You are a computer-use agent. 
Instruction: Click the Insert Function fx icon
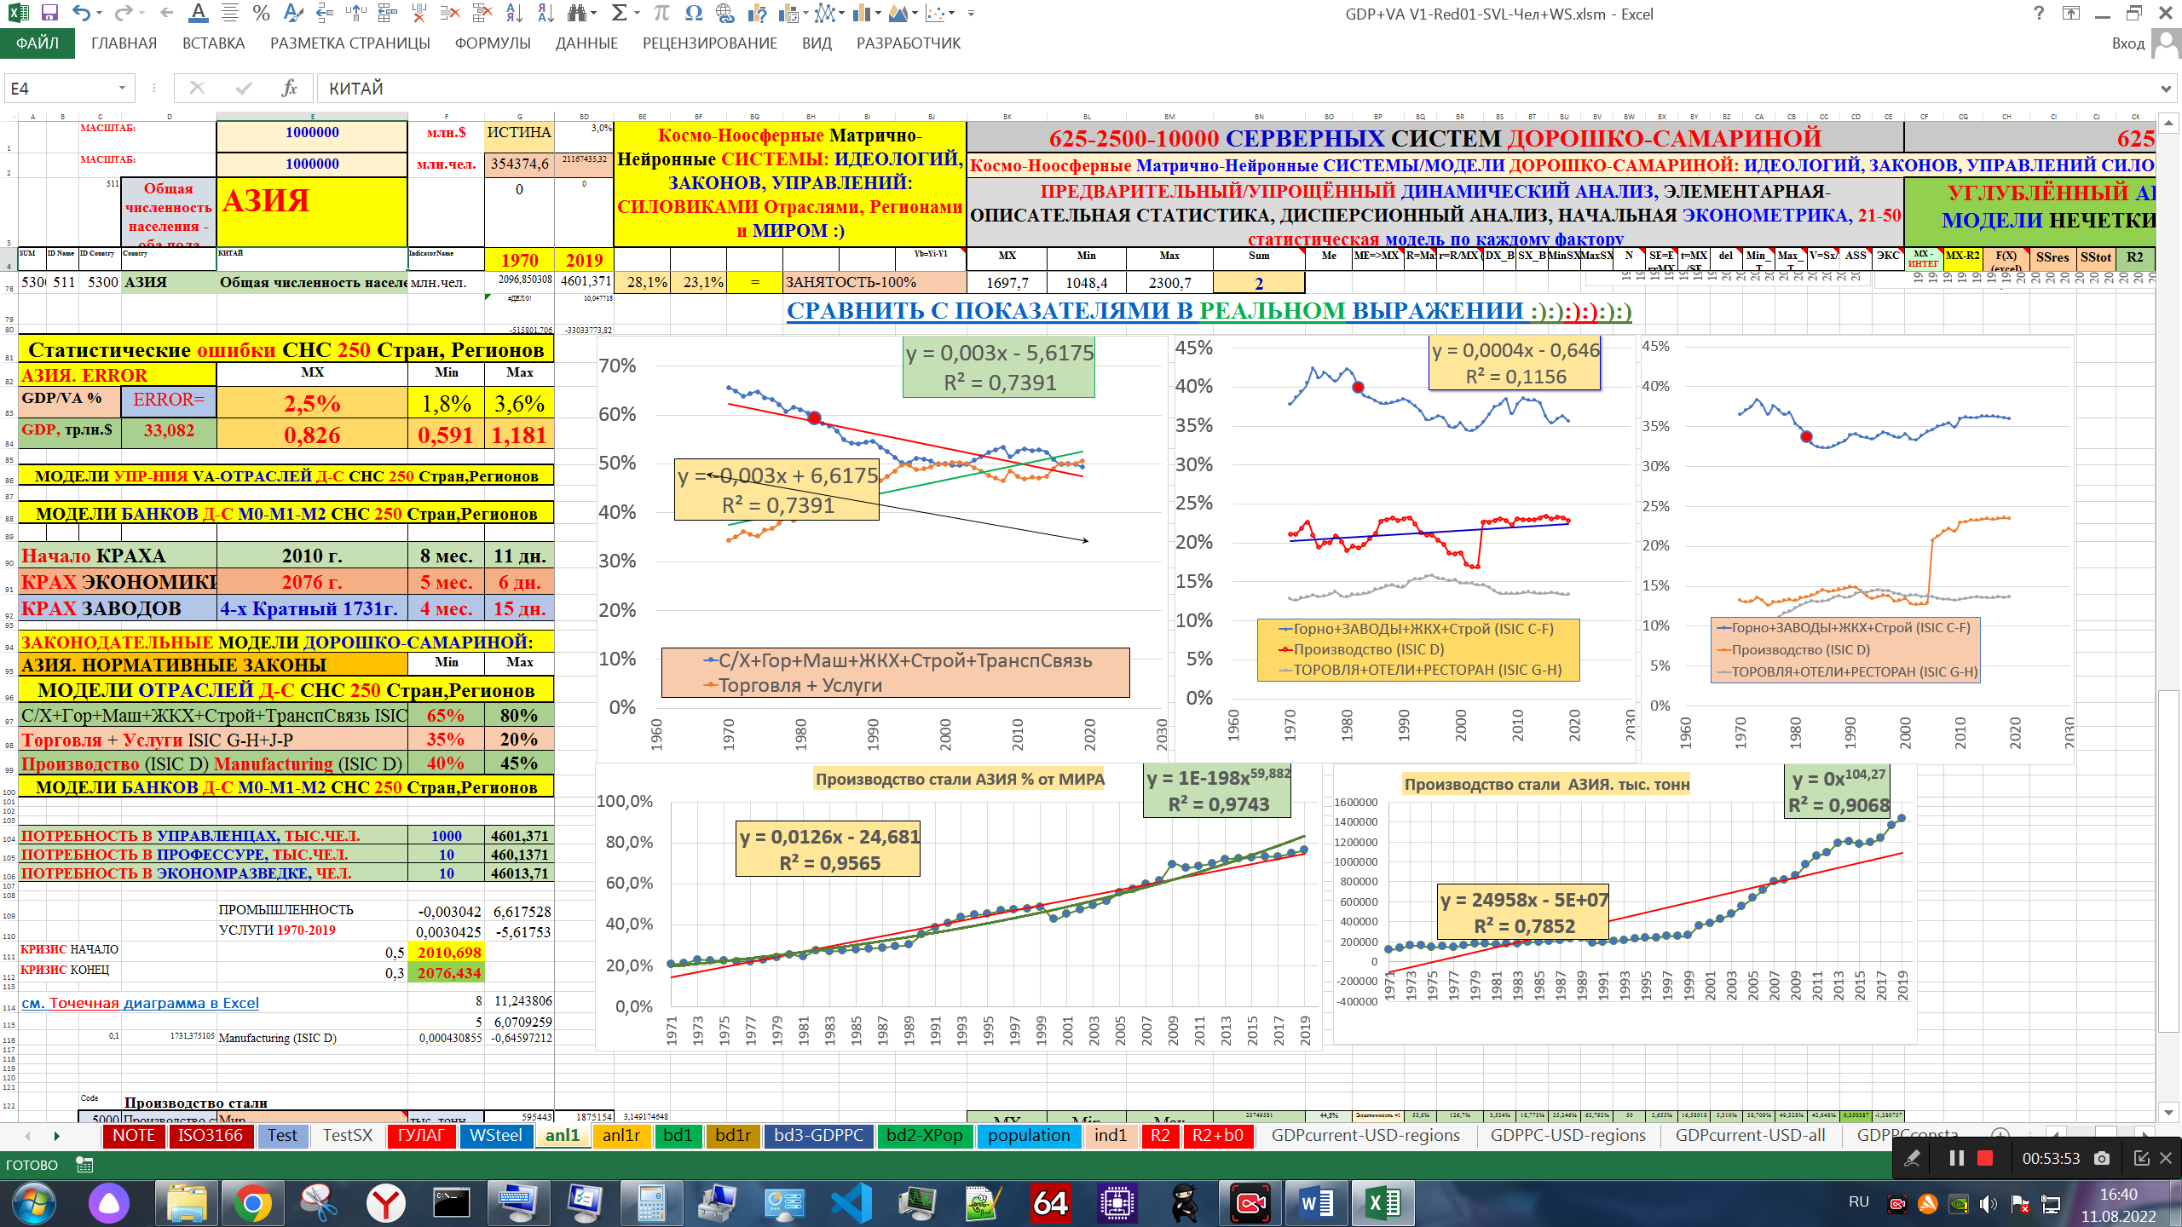point(289,89)
